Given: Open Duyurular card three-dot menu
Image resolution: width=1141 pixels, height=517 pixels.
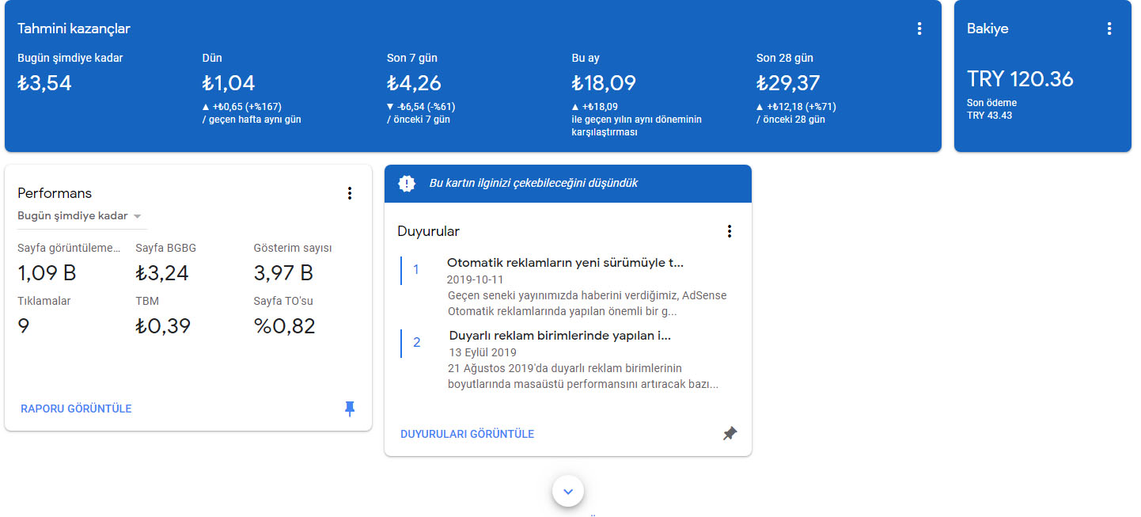Looking at the screenshot, I should coord(729,231).
